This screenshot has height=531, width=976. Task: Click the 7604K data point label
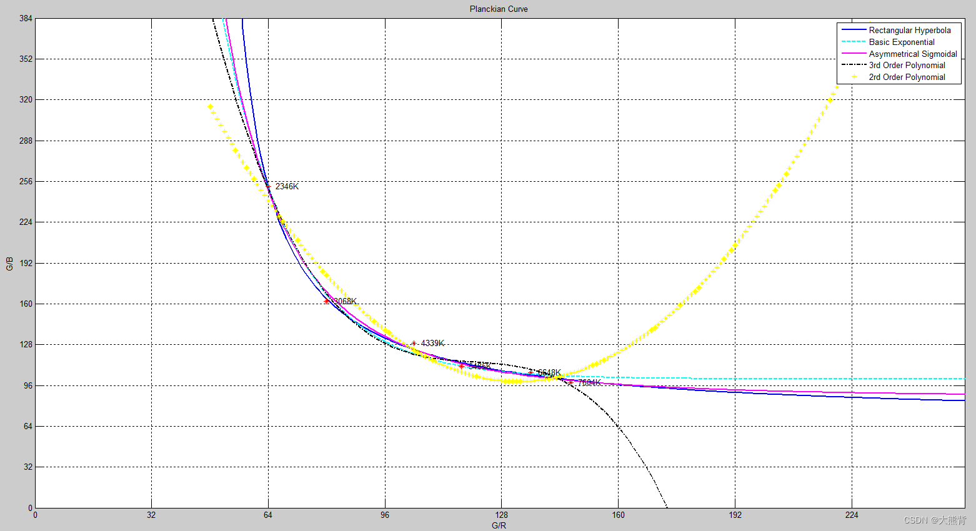tap(589, 382)
